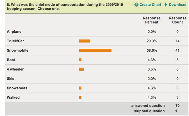The height and width of the screenshot is (116, 189).
Task: Select the Boat response bar
Action: (80, 60)
